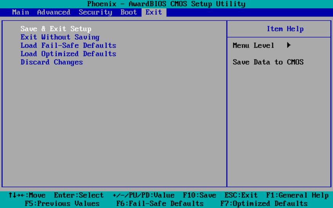Click the Menu Level arrow icon
The image size is (333, 208).
[289, 45]
